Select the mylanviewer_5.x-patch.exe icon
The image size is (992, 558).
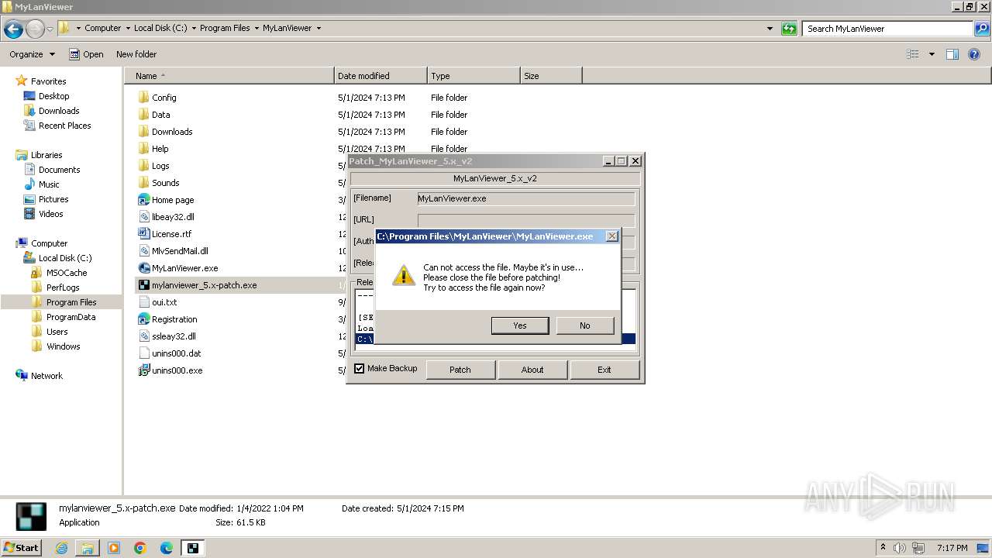[x=143, y=285]
